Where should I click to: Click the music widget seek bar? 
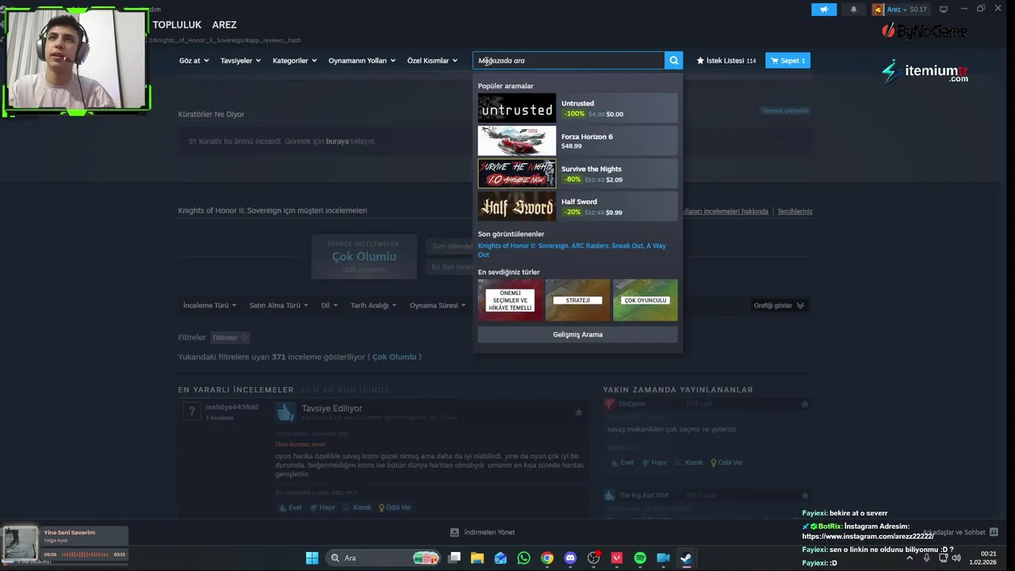(85, 554)
